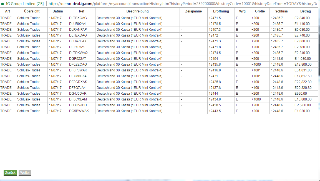This screenshot has height=181, width=320.
Task: Click amount E1,020.00
Action: (x=302, y=111)
